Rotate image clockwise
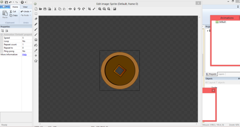 click(84, 9)
